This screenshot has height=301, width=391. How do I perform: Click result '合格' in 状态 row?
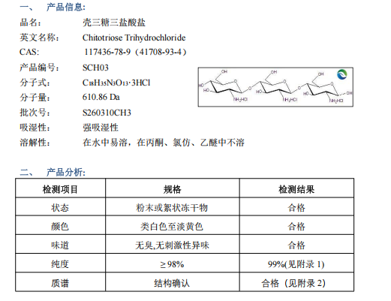pyautogui.click(x=296, y=208)
